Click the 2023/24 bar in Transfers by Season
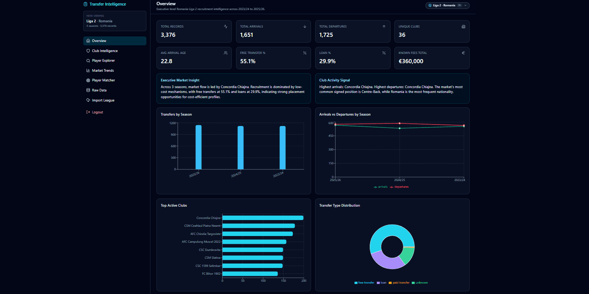 (282, 148)
